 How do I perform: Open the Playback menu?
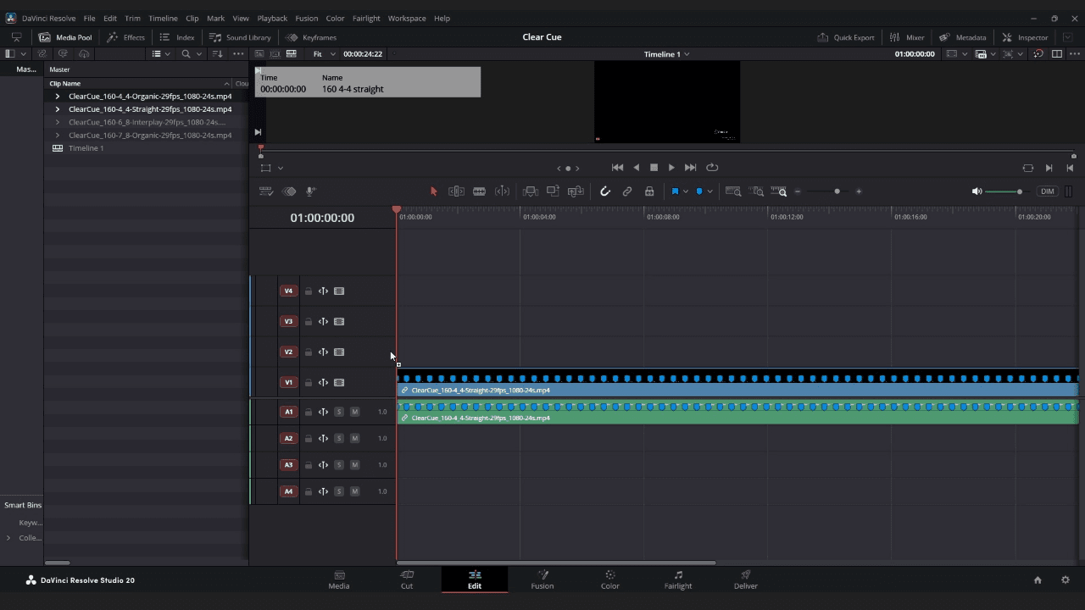(271, 18)
